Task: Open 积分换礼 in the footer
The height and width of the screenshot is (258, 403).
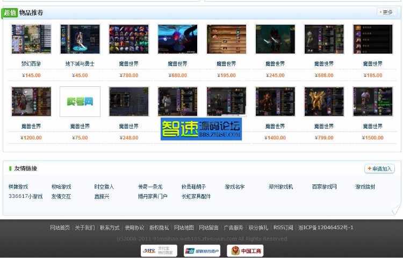Action: click(x=258, y=228)
